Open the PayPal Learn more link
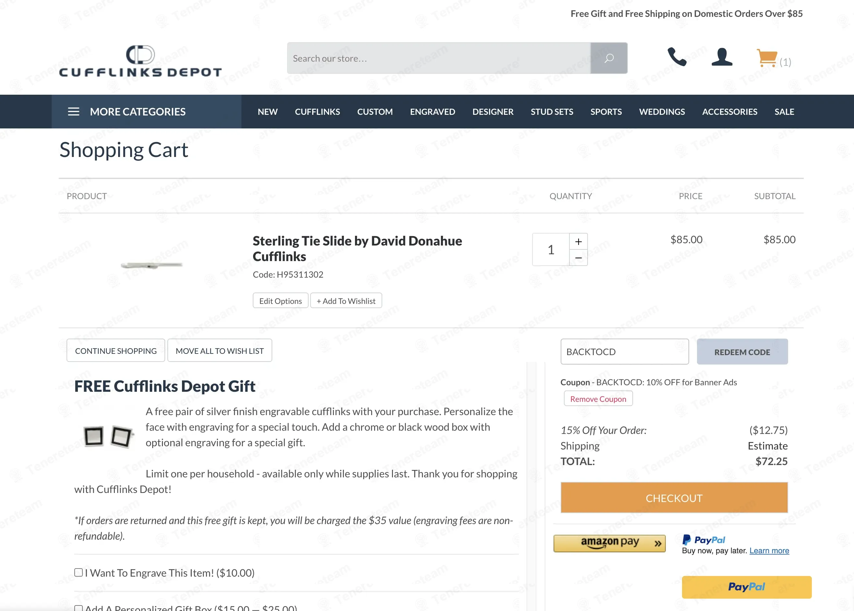 769,551
